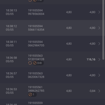Expand chevron next to 116,16 win
Screen dimensions: 105x105
click(99, 59)
